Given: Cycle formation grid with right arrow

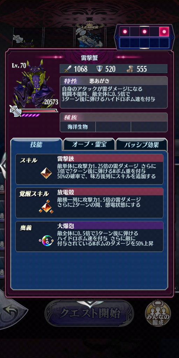Looking at the screenshot, I should pos(173,37).
